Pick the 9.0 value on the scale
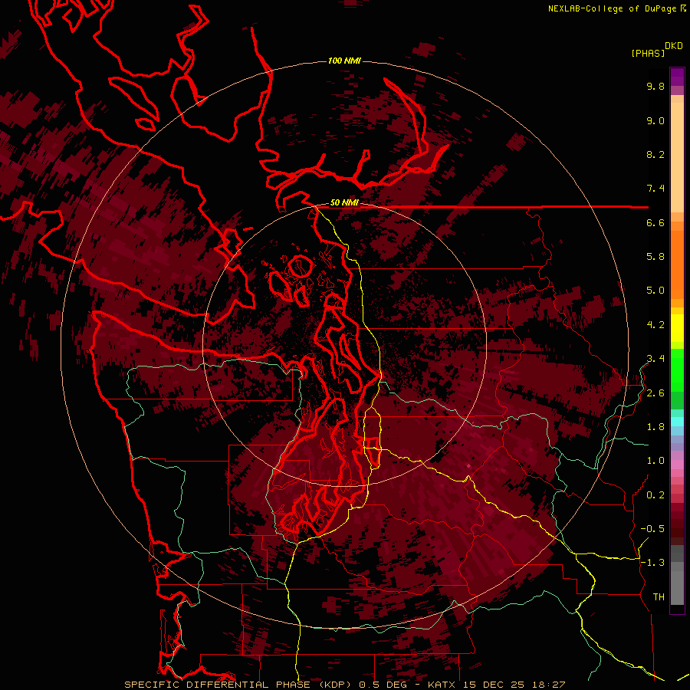Image resolution: width=690 pixels, height=690 pixels. click(655, 120)
